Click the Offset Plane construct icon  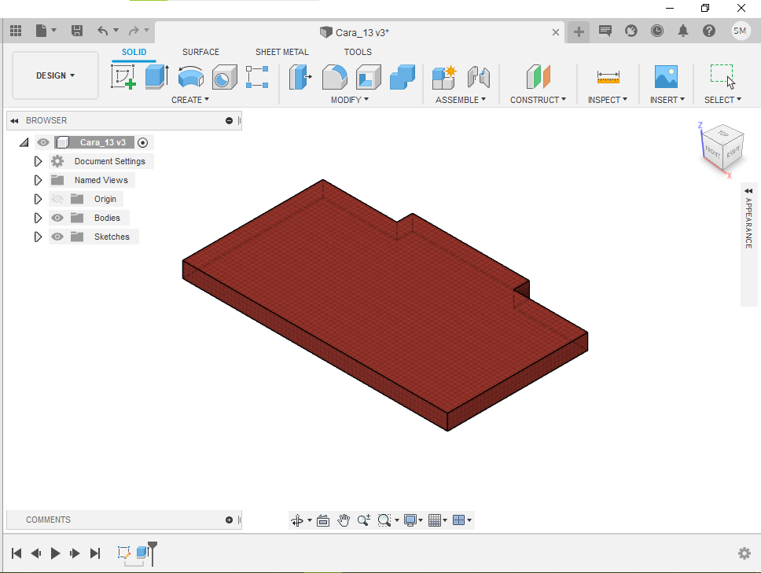(539, 77)
